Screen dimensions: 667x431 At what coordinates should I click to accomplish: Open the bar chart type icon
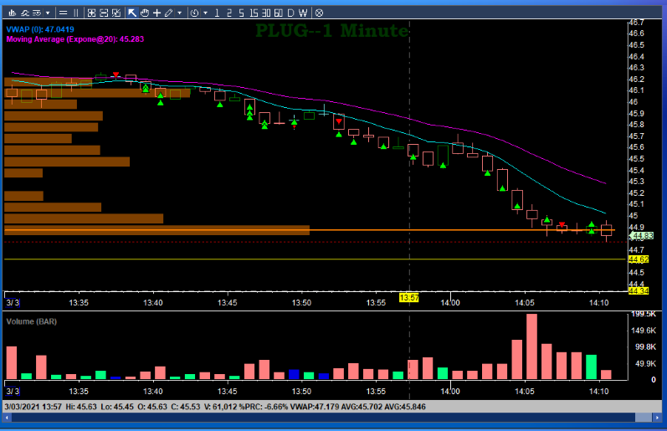tap(13, 13)
